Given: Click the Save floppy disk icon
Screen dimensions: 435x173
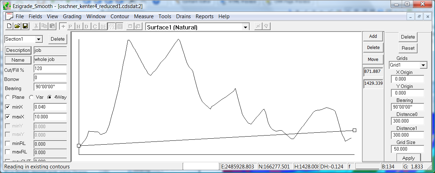Looking at the screenshot, I should 25,26.
